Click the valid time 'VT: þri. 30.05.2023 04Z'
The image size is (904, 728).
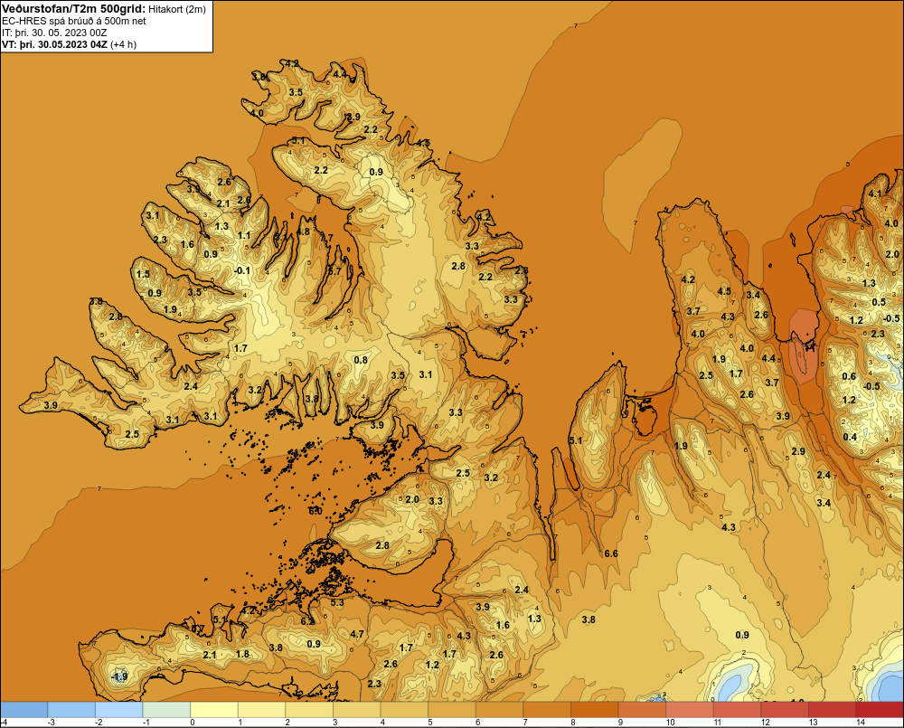pos(55,44)
